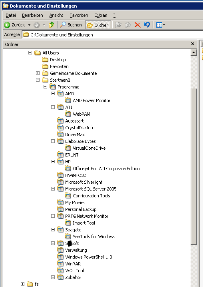The image size is (203, 287).
Task: Collapse the All Users node
Action: tap(30, 53)
